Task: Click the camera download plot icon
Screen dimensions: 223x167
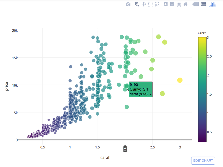Action: click(x=128, y=4)
